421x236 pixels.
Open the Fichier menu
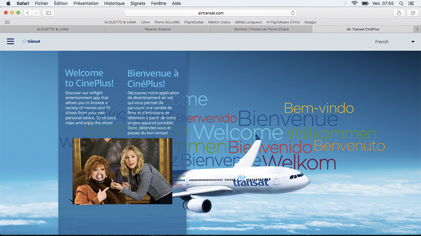(41, 4)
